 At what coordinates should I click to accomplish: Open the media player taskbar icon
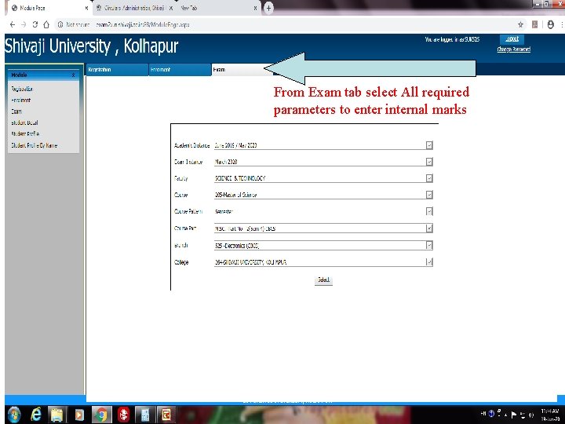[79, 415]
